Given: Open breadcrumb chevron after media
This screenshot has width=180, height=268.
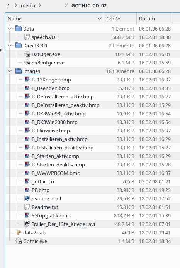Looking at the screenshot, I should (40, 5).
